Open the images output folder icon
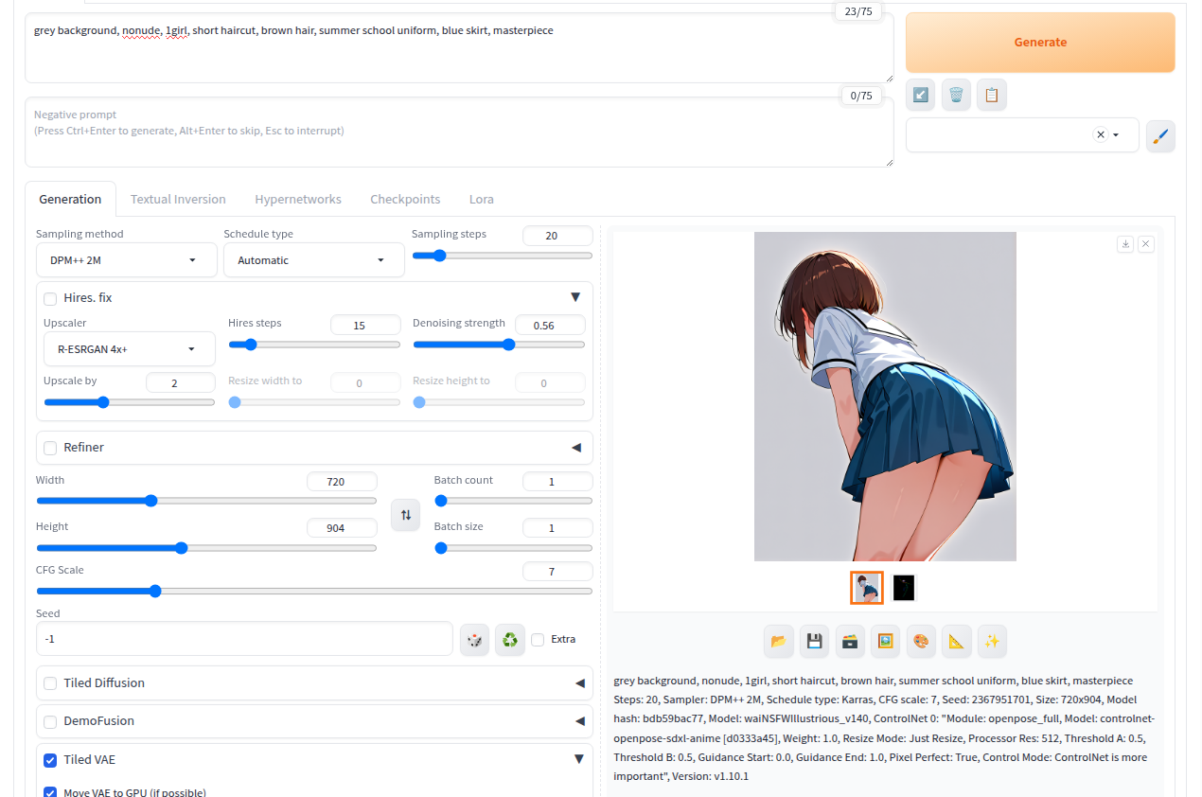Screen dimensions: 1202x797 tap(778, 641)
